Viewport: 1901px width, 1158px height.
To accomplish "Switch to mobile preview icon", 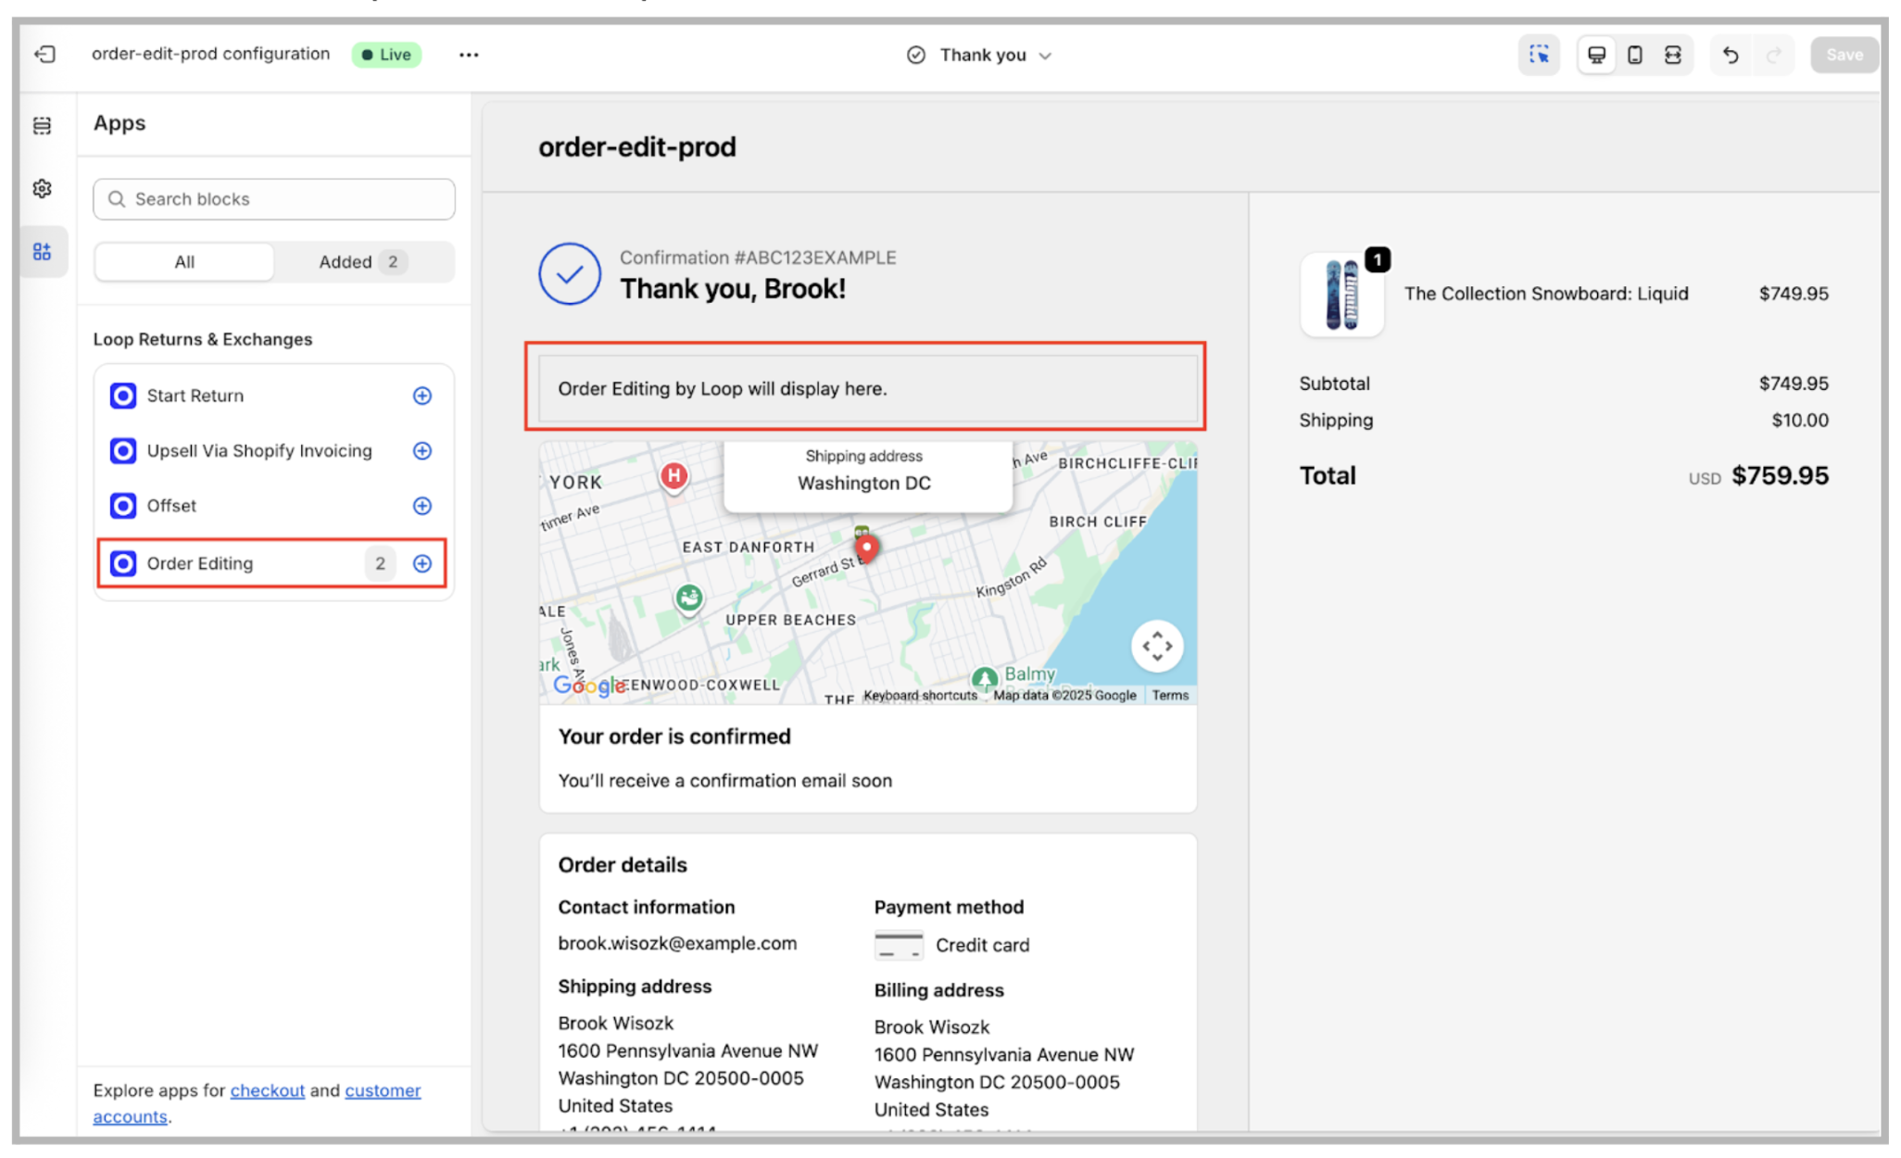I will coord(1635,55).
